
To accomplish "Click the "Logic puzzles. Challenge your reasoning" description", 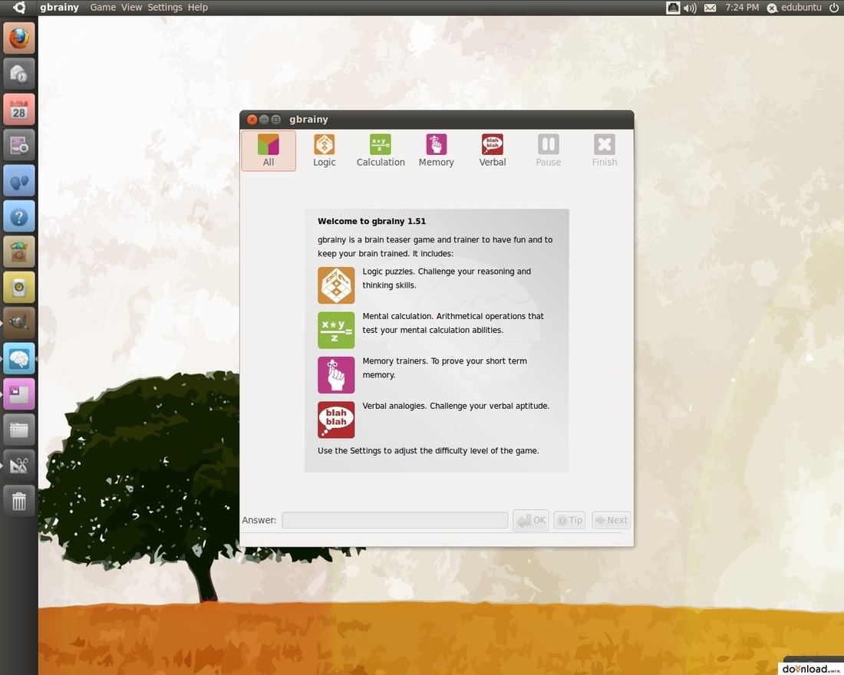I will tap(447, 278).
